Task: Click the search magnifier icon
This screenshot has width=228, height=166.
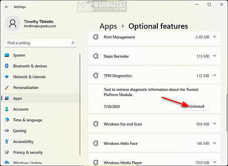Action: click(73, 43)
